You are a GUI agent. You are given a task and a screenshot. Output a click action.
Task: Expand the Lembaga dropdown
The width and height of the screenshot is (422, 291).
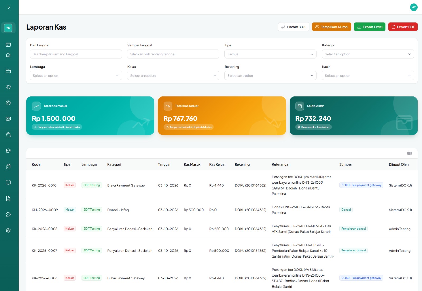[x=76, y=76]
